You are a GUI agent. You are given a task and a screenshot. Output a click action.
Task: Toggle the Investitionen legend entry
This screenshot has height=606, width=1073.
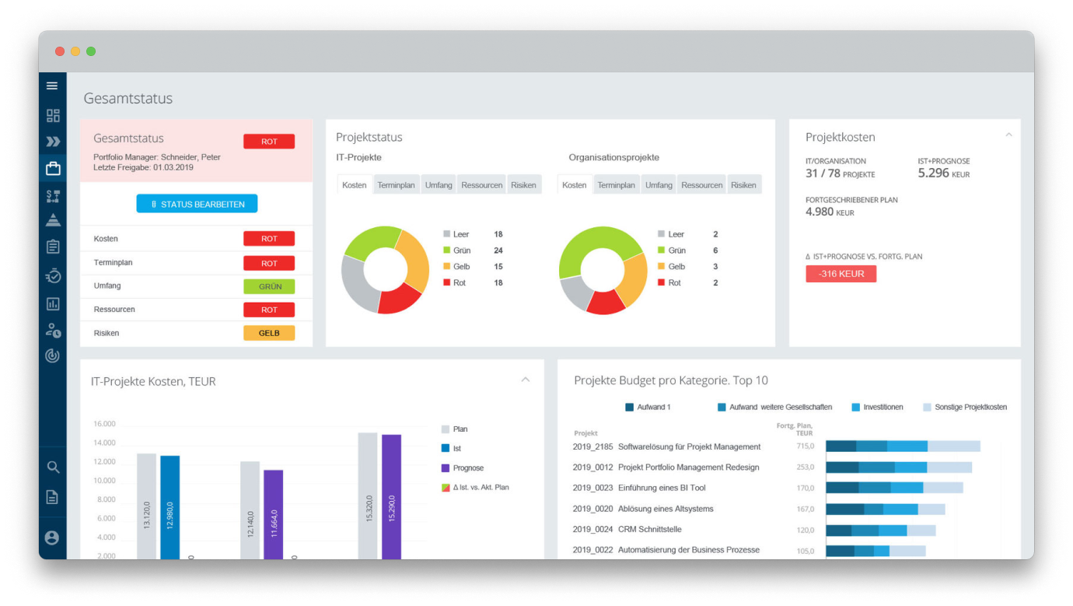pyautogui.click(x=856, y=407)
